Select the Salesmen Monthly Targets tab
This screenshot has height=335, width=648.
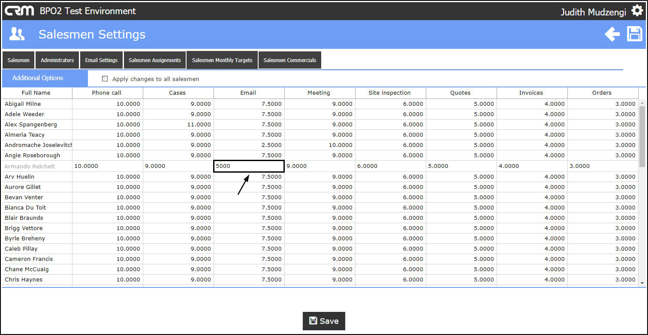tap(222, 60)
